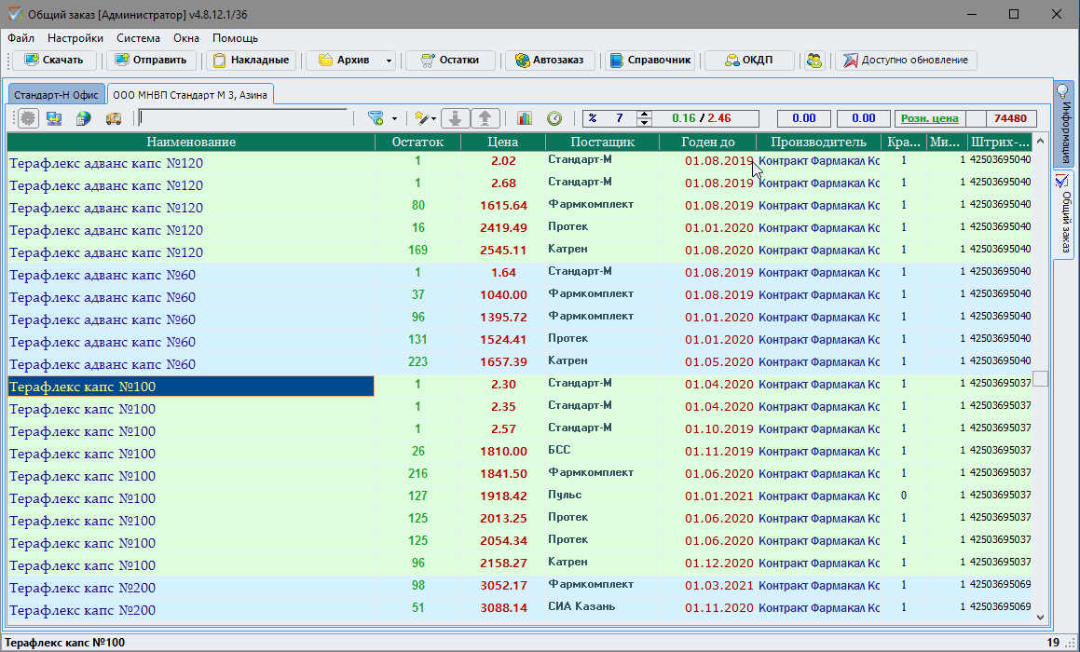Viewport: 1080px width, 652px height.
Task: Sort by the Остаток column header
Action: click(417, 142)
